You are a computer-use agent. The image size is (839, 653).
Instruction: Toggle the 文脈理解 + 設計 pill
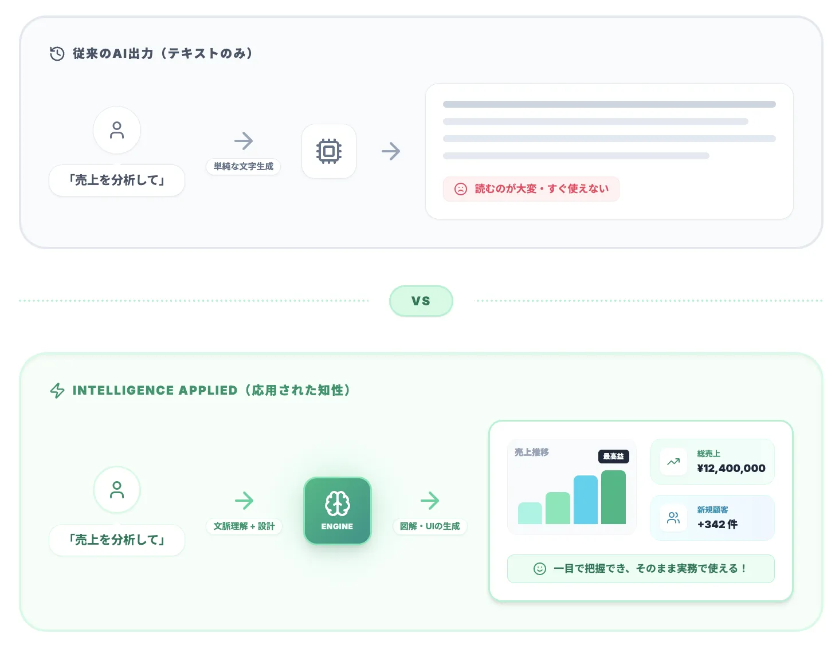click(x=245, y=525)
